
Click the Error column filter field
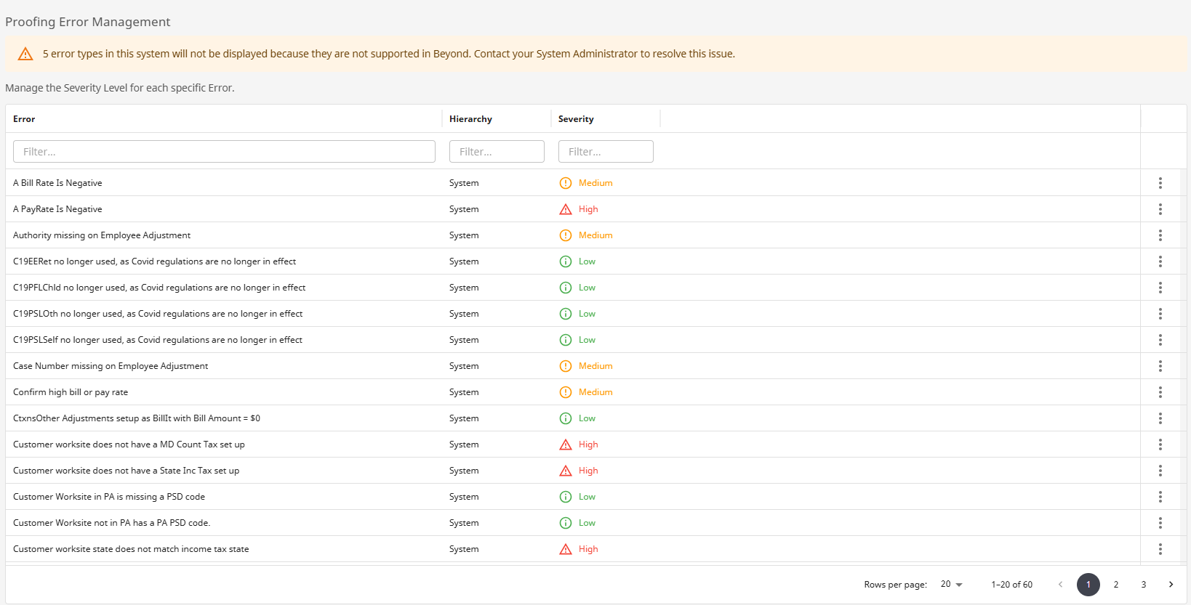pos(224,152)
